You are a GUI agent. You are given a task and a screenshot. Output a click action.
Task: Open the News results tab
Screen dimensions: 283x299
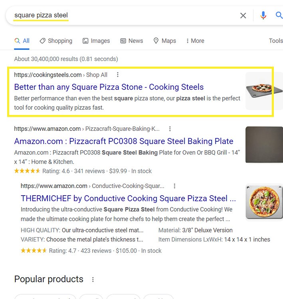point(131,41)
